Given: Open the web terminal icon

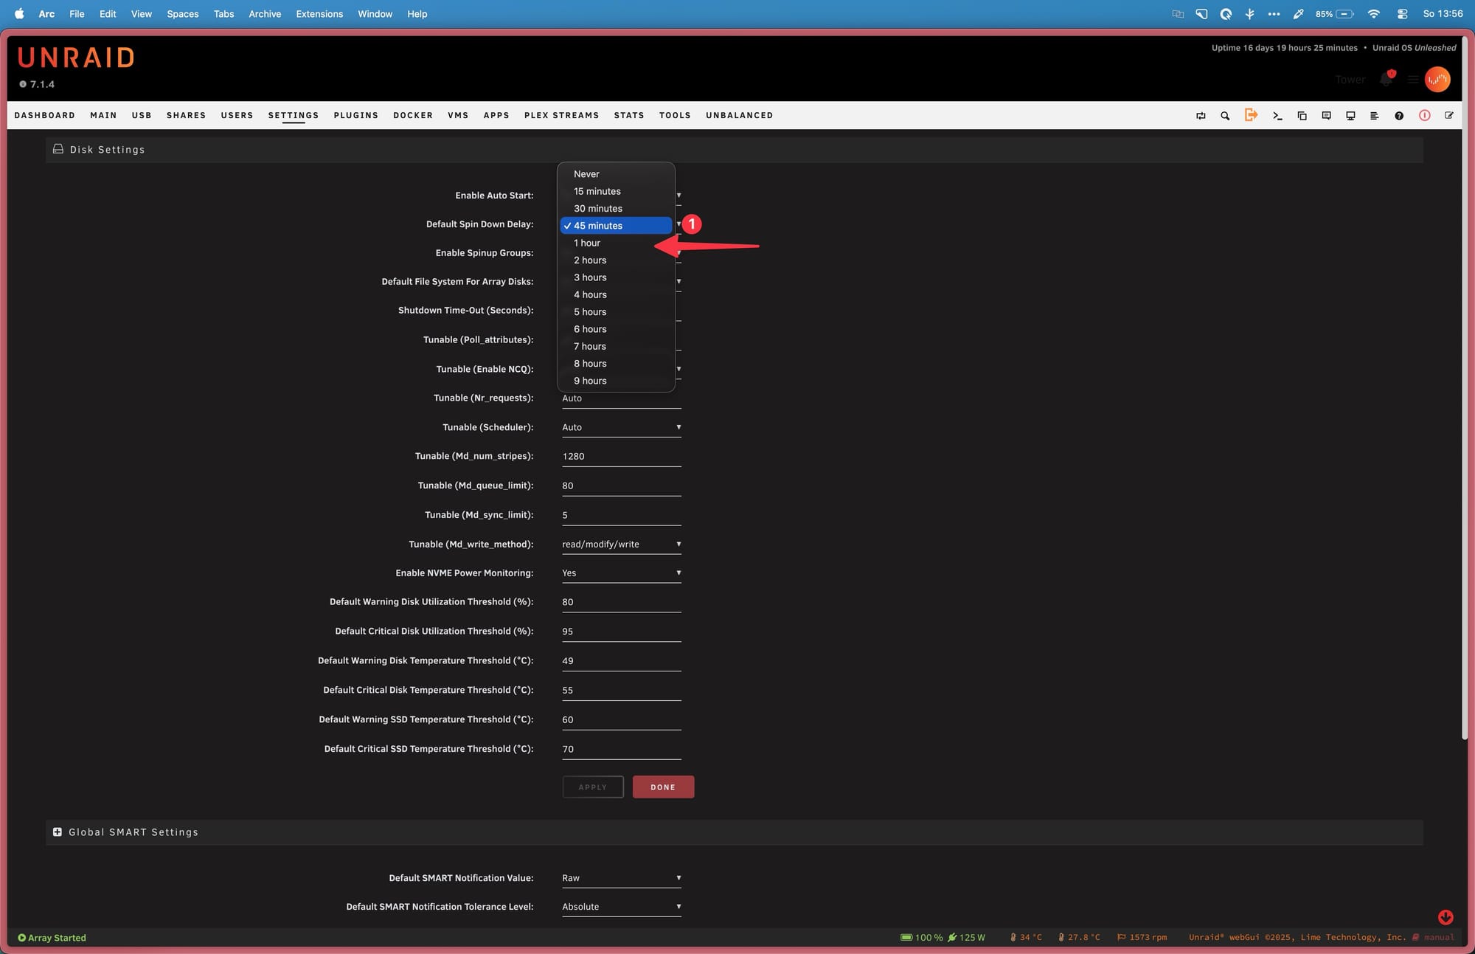Looking at the screenshot, I should 1277,116.
